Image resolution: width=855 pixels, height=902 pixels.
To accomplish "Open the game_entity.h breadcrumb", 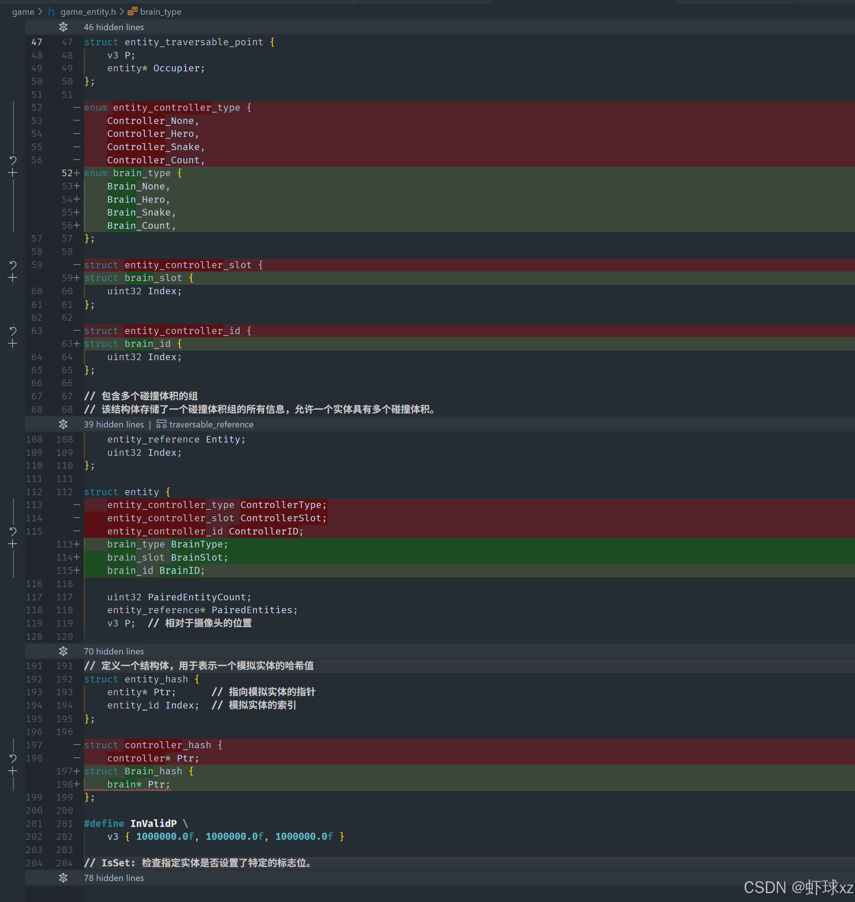I will point(88,12).
